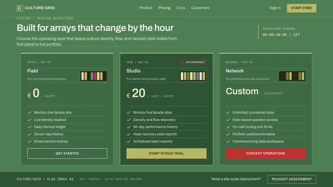This screenshot has height=187, width=333.
Task: Click checkmark beside Seven-day history
Action: [30, 134]
